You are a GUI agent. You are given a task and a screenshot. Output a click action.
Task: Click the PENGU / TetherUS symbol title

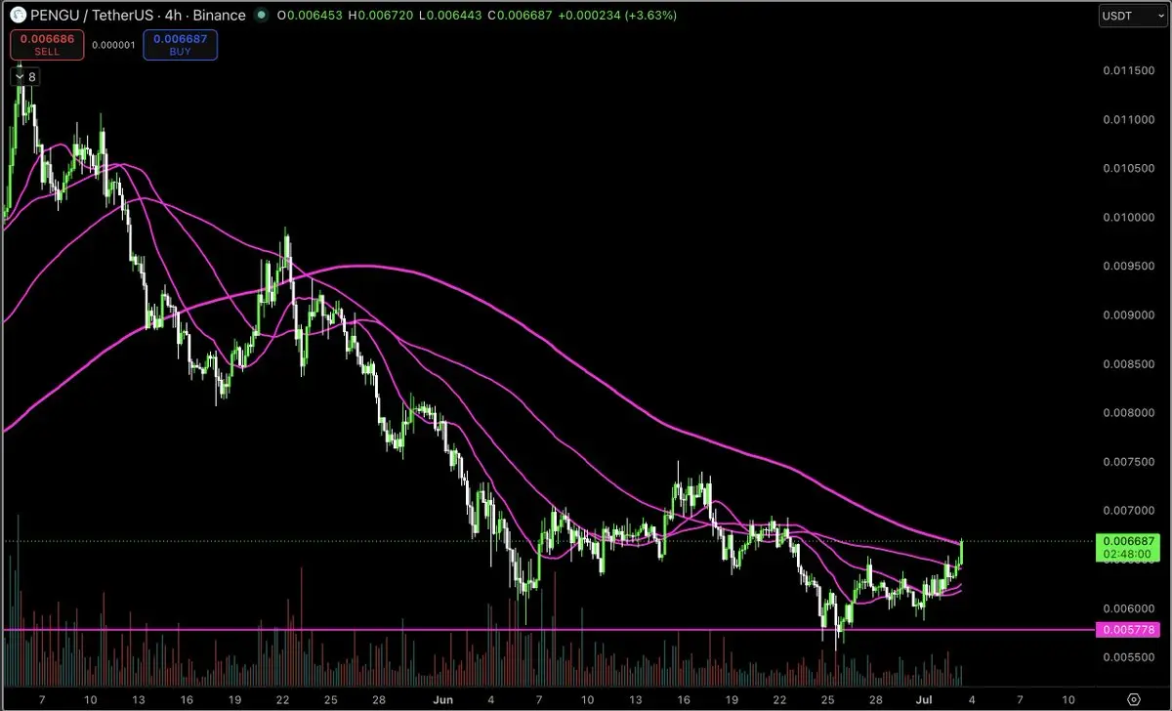pyautogui.click(x=94, y=16)
